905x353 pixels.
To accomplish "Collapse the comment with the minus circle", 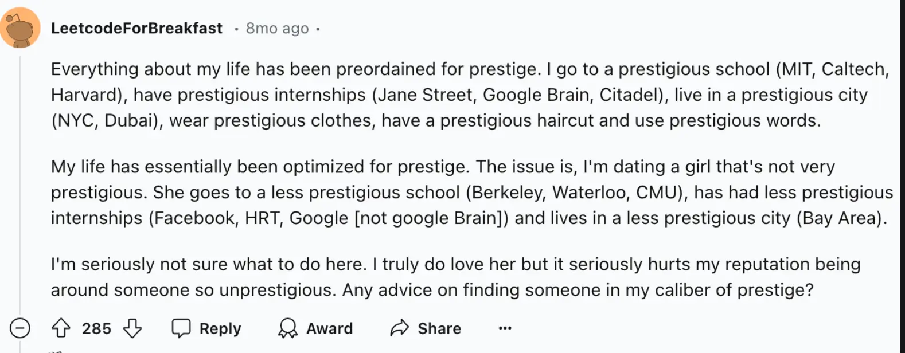I will coord(20,328).
